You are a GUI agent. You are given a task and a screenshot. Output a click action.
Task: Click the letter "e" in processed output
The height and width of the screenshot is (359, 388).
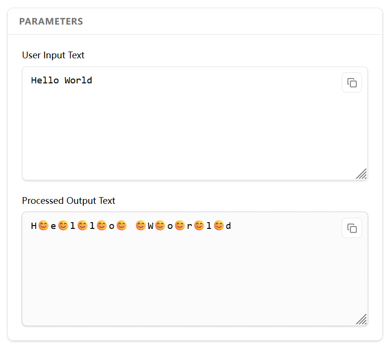(x=53, y=226)
